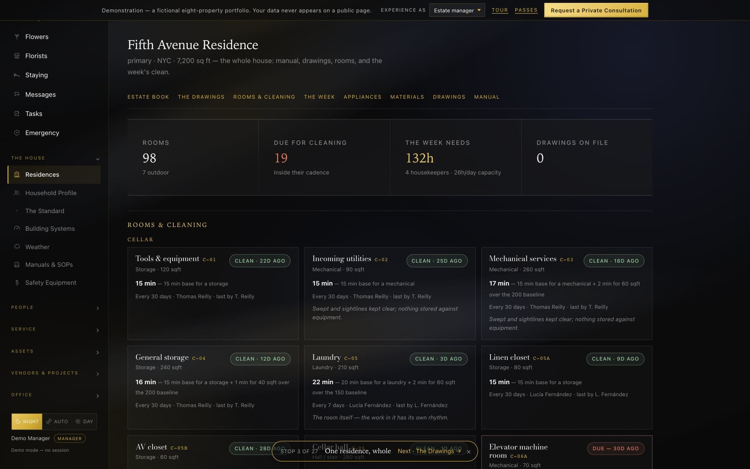Go to The Drawings tab
The image size is (750, 469).
[x=201, y=97]
